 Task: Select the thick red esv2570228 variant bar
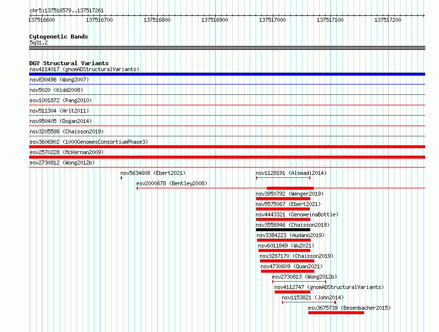pos(227,157)
